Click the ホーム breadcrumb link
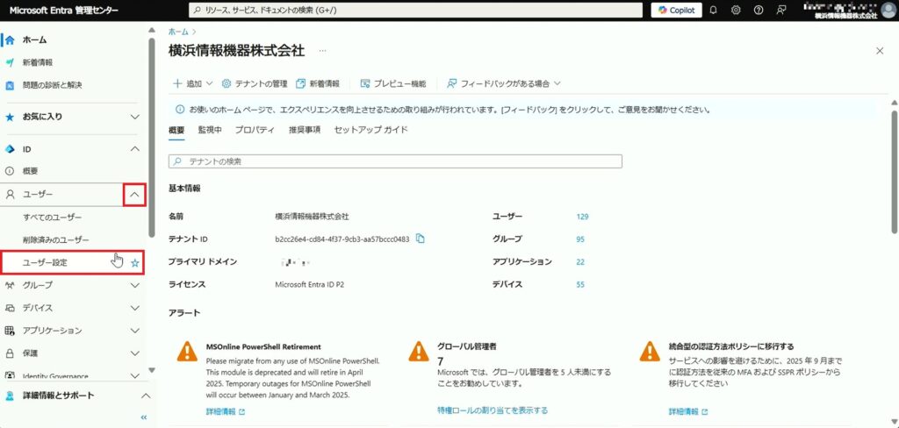 click(178, 32)
